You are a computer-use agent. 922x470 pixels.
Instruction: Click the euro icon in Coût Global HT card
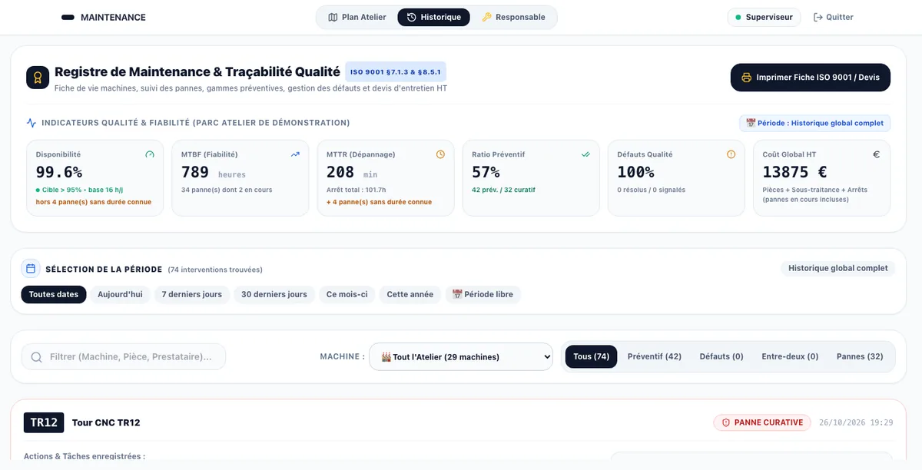pyautogui.click(x=876, y=154)
